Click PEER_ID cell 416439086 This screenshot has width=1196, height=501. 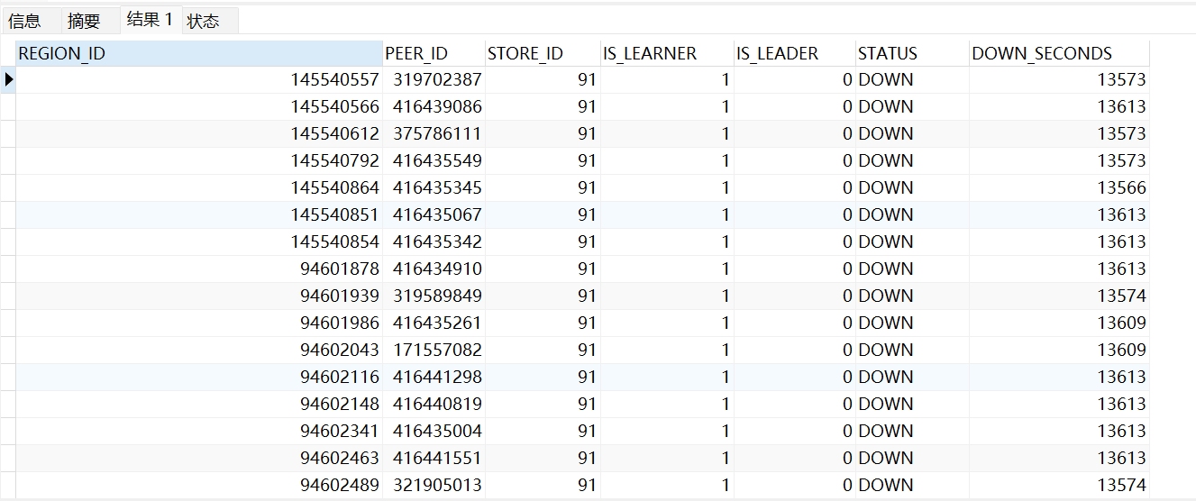pyautogui.click(x=437, y=106)
